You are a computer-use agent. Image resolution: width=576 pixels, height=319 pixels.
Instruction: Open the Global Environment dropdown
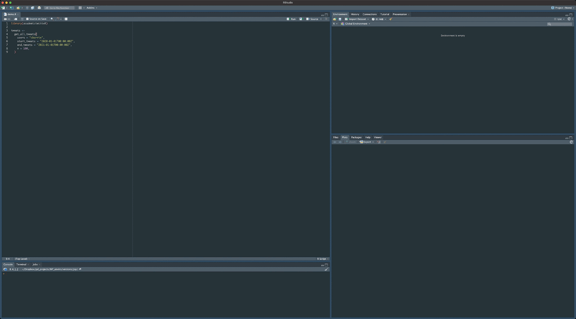(x=356, y=24)
